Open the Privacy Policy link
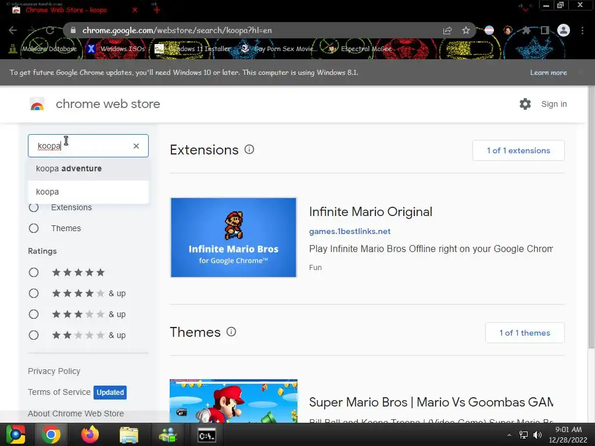 54,371
